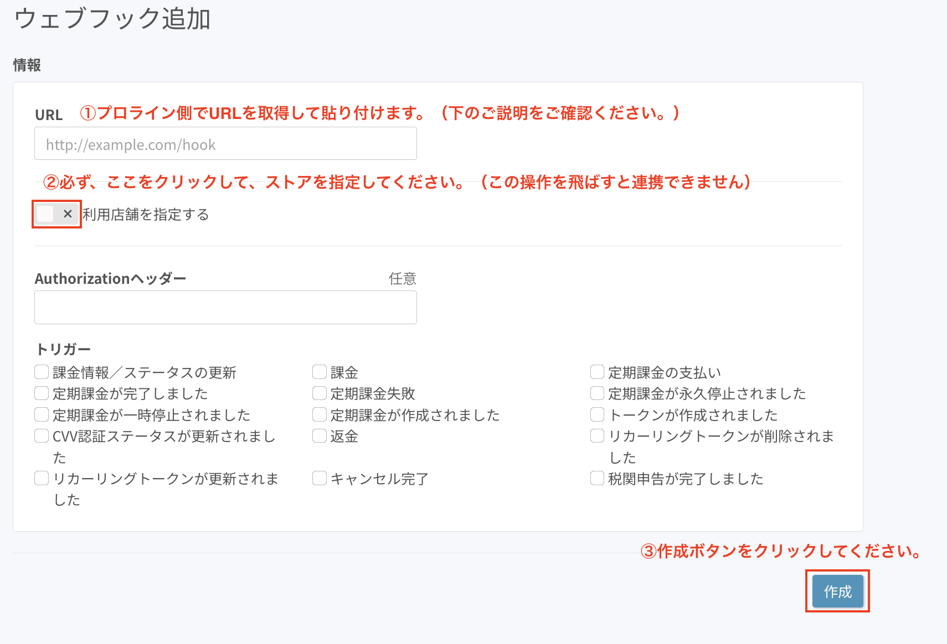Check the 課金情報／ステータスの更新 checkbox

pos(42,372)
